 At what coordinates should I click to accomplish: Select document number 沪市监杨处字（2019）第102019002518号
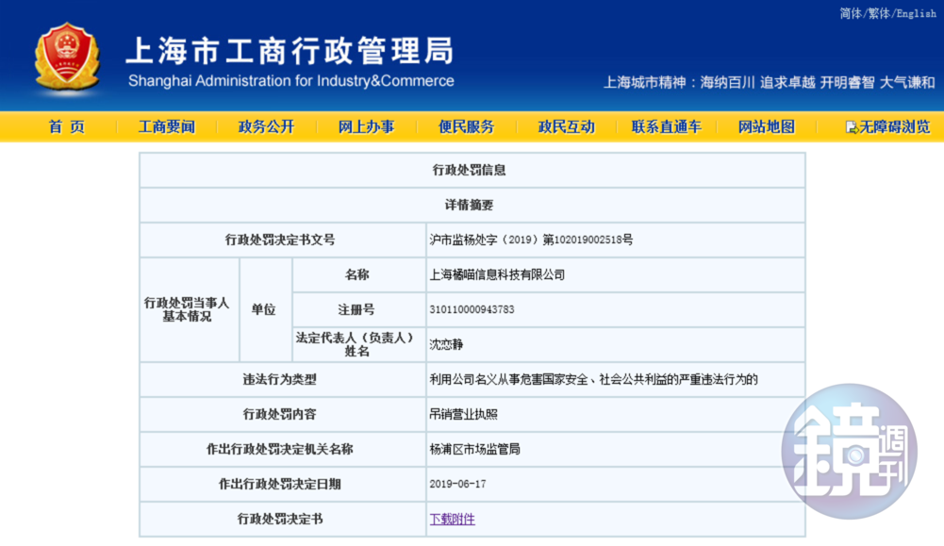coord(531,240)
